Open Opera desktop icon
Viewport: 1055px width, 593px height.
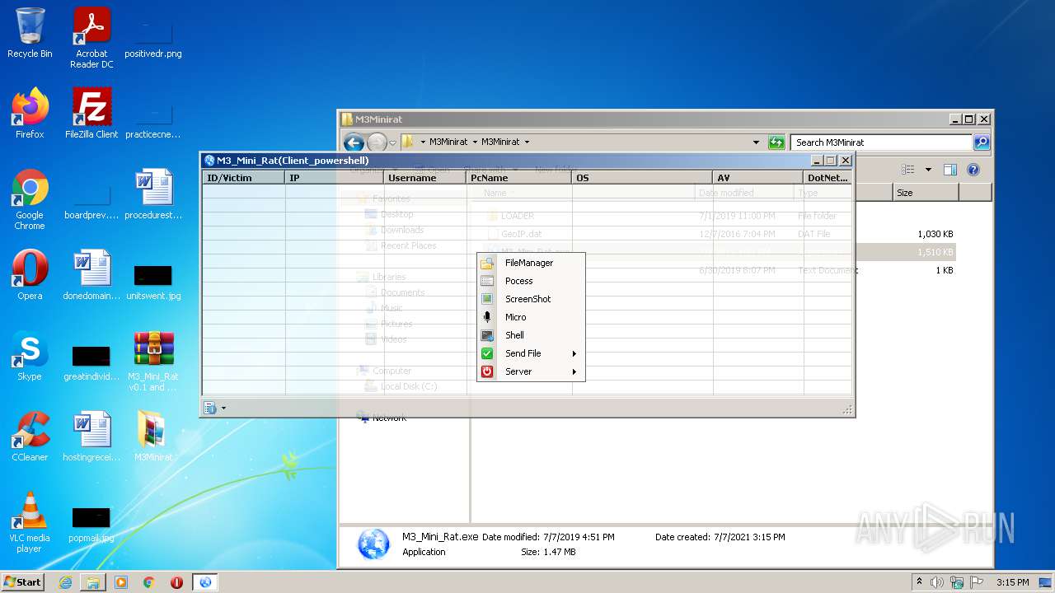(30, 275)
